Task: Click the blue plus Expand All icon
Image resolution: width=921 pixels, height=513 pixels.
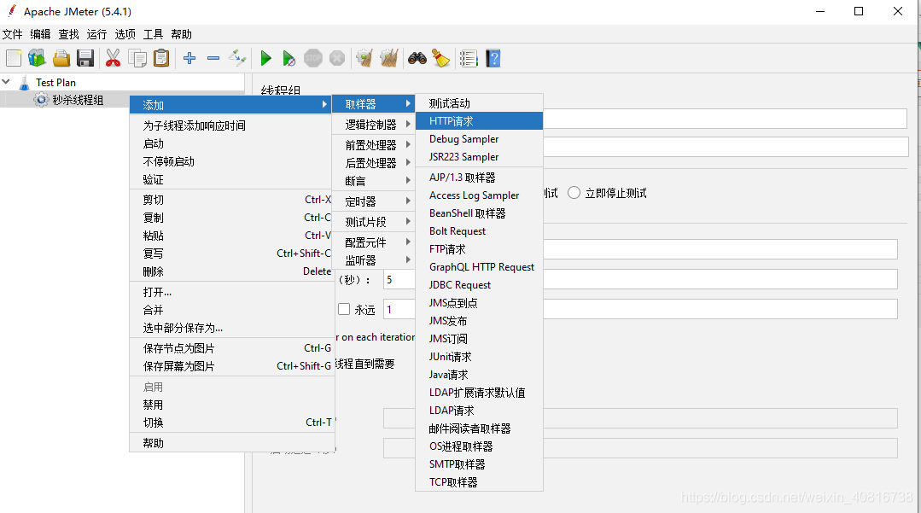Action: pyautogui.click(x=189, y=58)
